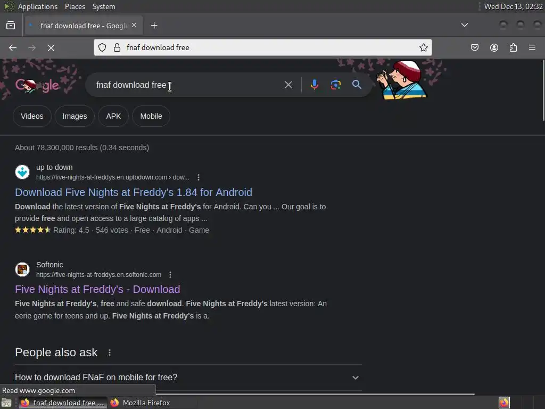This screenshot has height=409, width=545.
Task: Filter results by Videos
Action: [32, 116]
